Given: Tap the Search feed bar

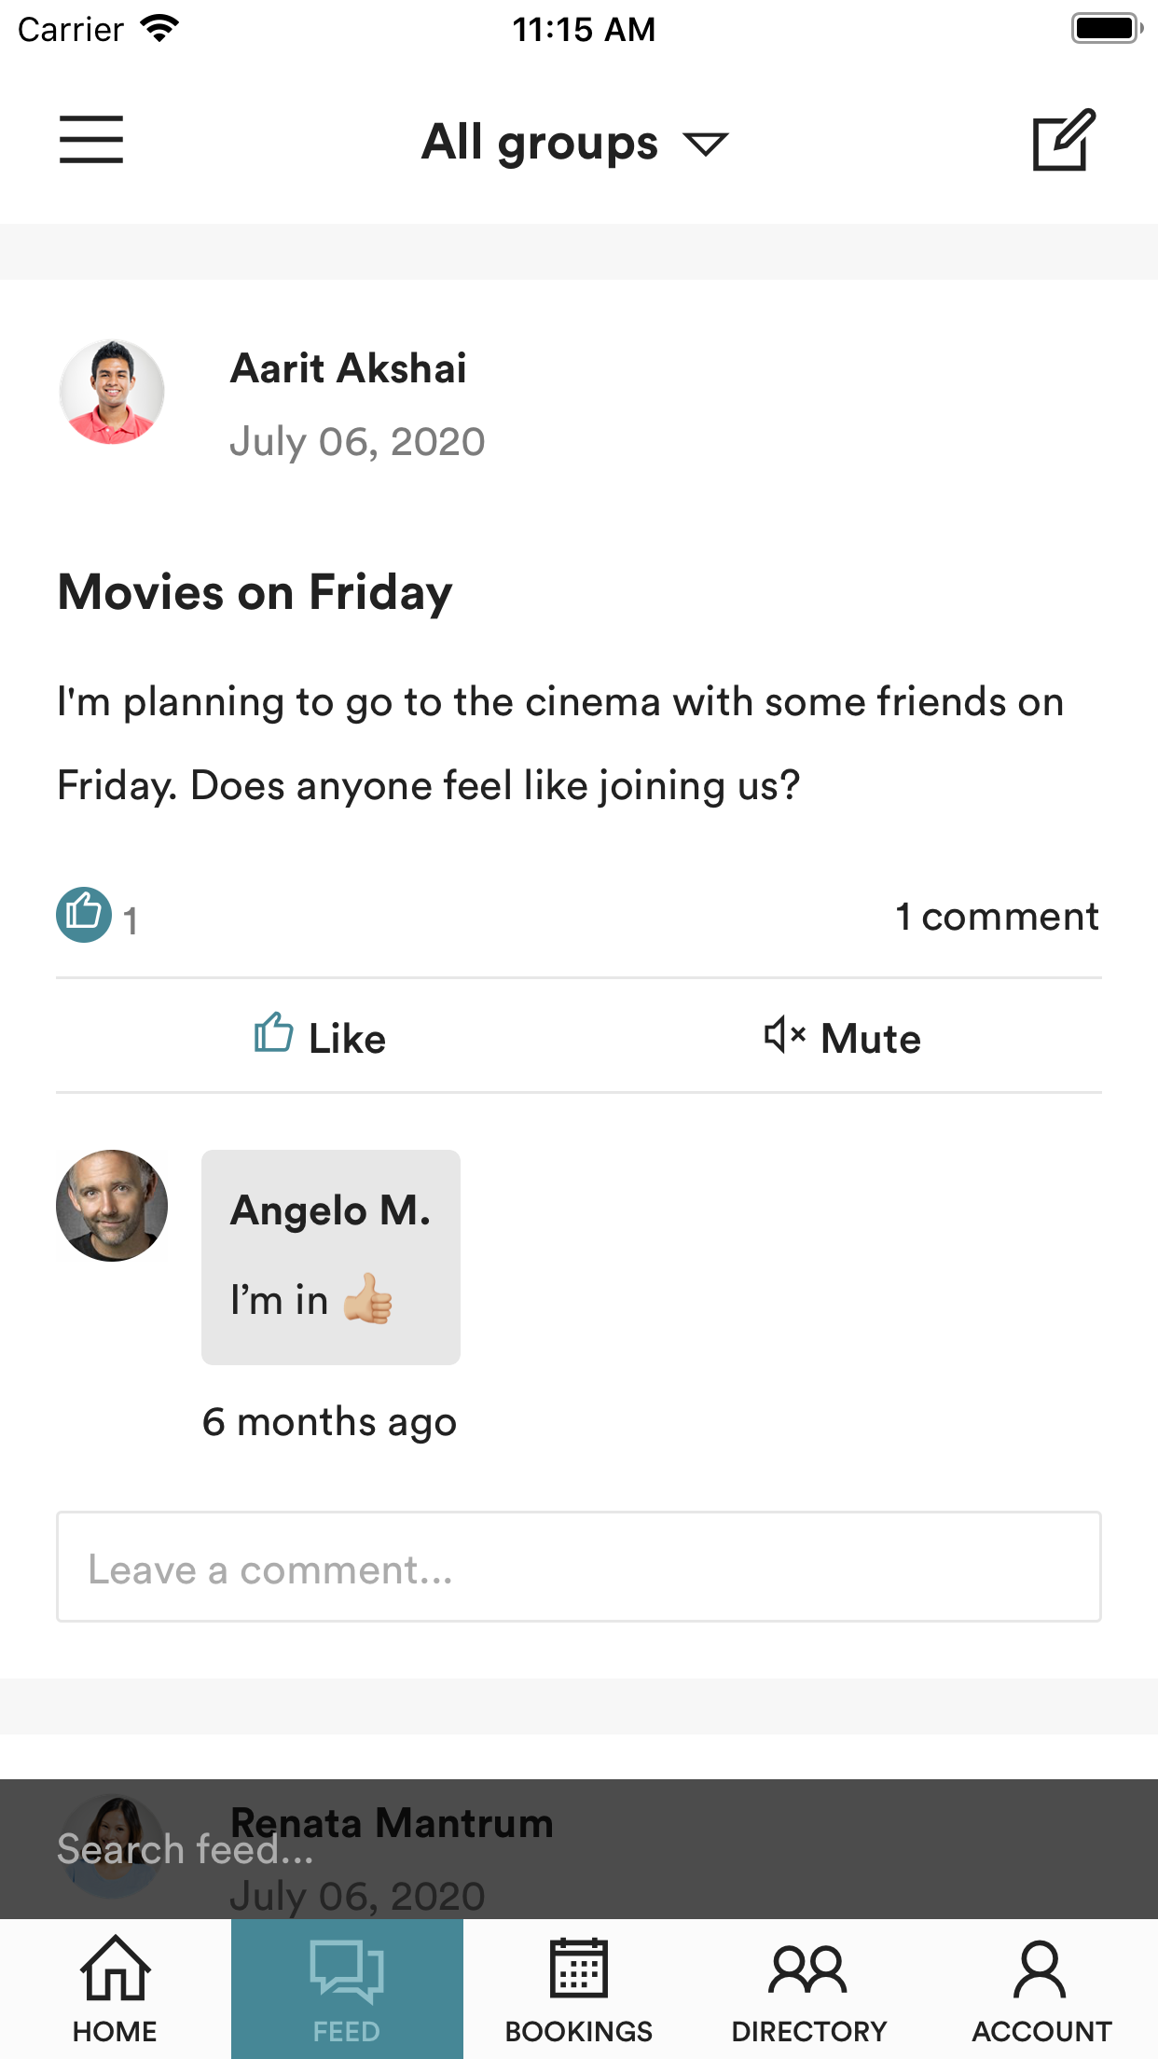Looking at the screenshot, I should 579,1849.
